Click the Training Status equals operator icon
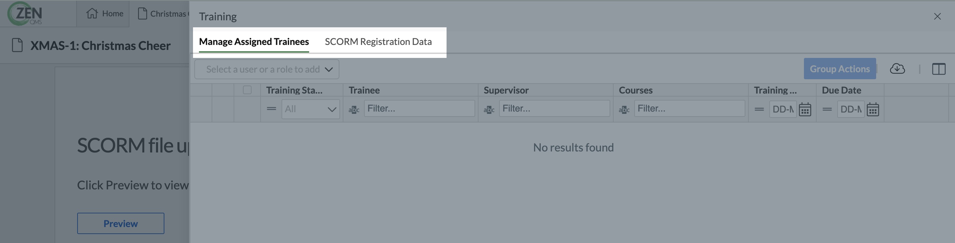The image size is (955, 243). pos(272,109)
